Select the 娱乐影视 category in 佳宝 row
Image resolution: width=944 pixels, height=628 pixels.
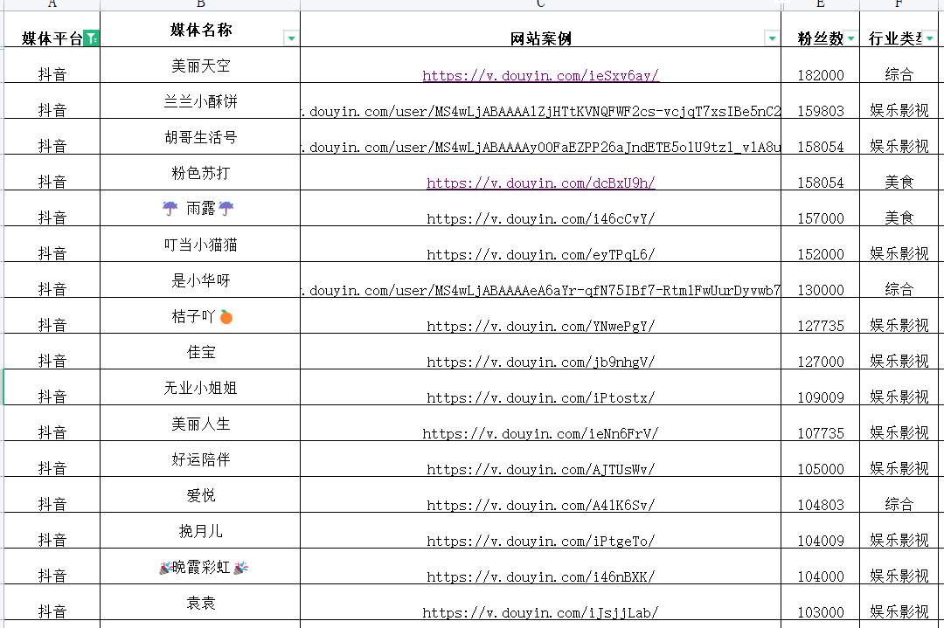pyautogui.click(x=899, y=362)
